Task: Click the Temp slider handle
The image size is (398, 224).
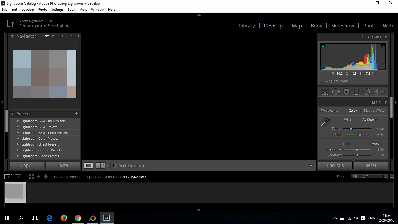Action: pos(351,129)
